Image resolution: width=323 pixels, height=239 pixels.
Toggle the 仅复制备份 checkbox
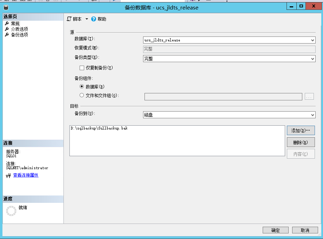point(82,68)
